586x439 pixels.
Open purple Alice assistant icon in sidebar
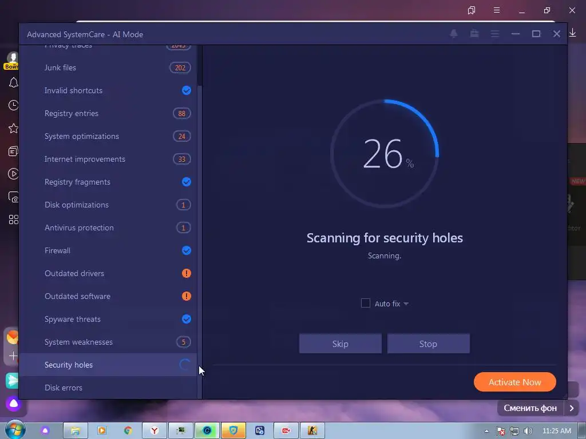(14, 404)
